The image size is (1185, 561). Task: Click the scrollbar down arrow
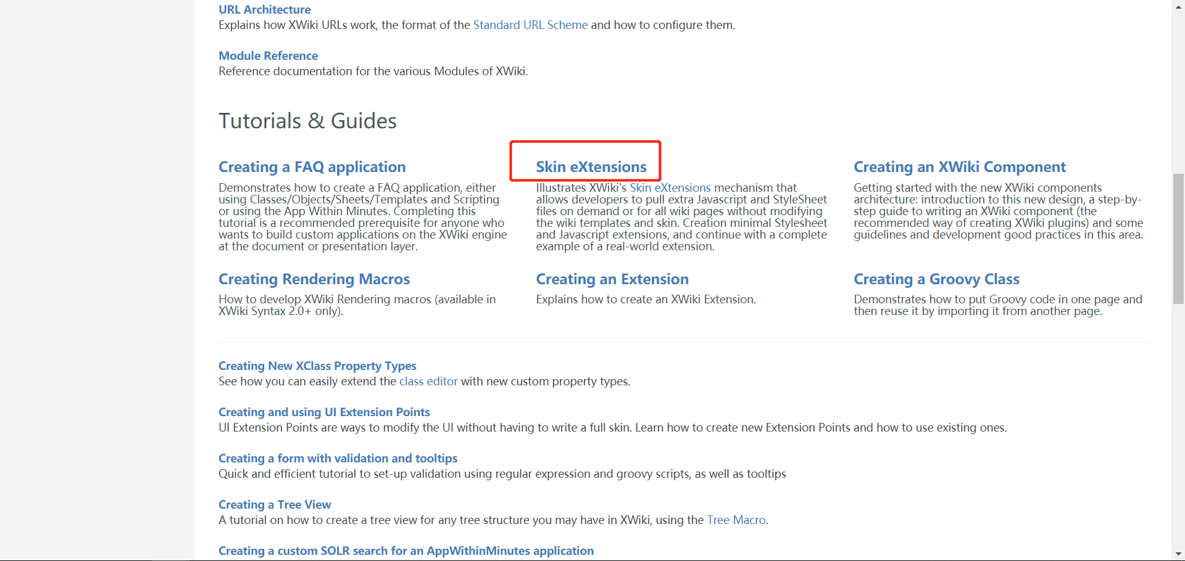(x=1178, y=554)
